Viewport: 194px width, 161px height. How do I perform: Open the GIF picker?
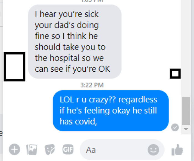(x=68, y=149)
